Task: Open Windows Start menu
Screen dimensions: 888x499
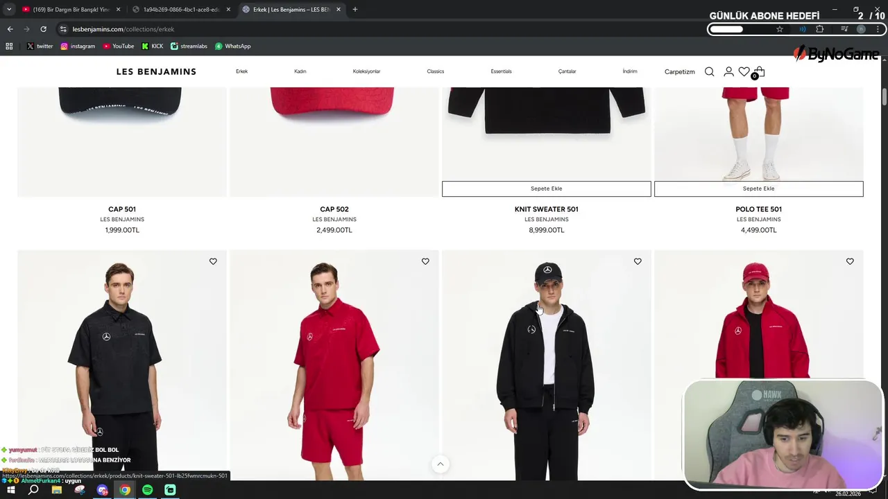Action: pyautogui.click(x=10, y=490)
